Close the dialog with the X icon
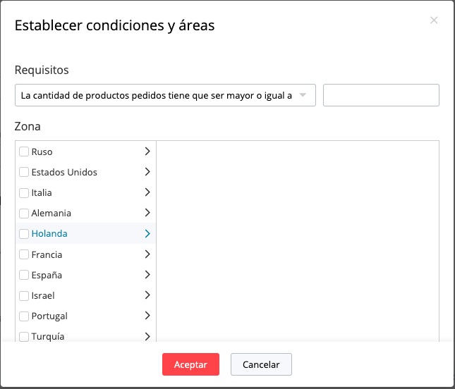455x389 pixels. click(434, 20)
